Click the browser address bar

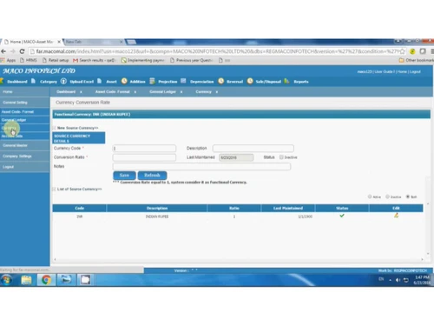click(x=217, y=51)
